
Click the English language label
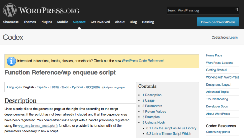coord(29,87)
